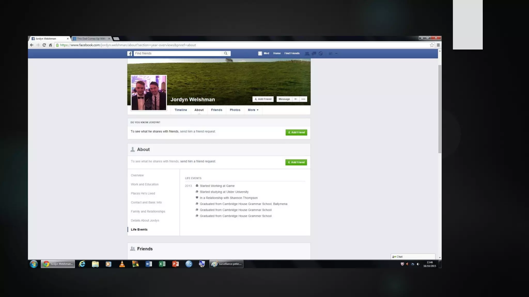Open the messages icon in navbar

(314, 53)
